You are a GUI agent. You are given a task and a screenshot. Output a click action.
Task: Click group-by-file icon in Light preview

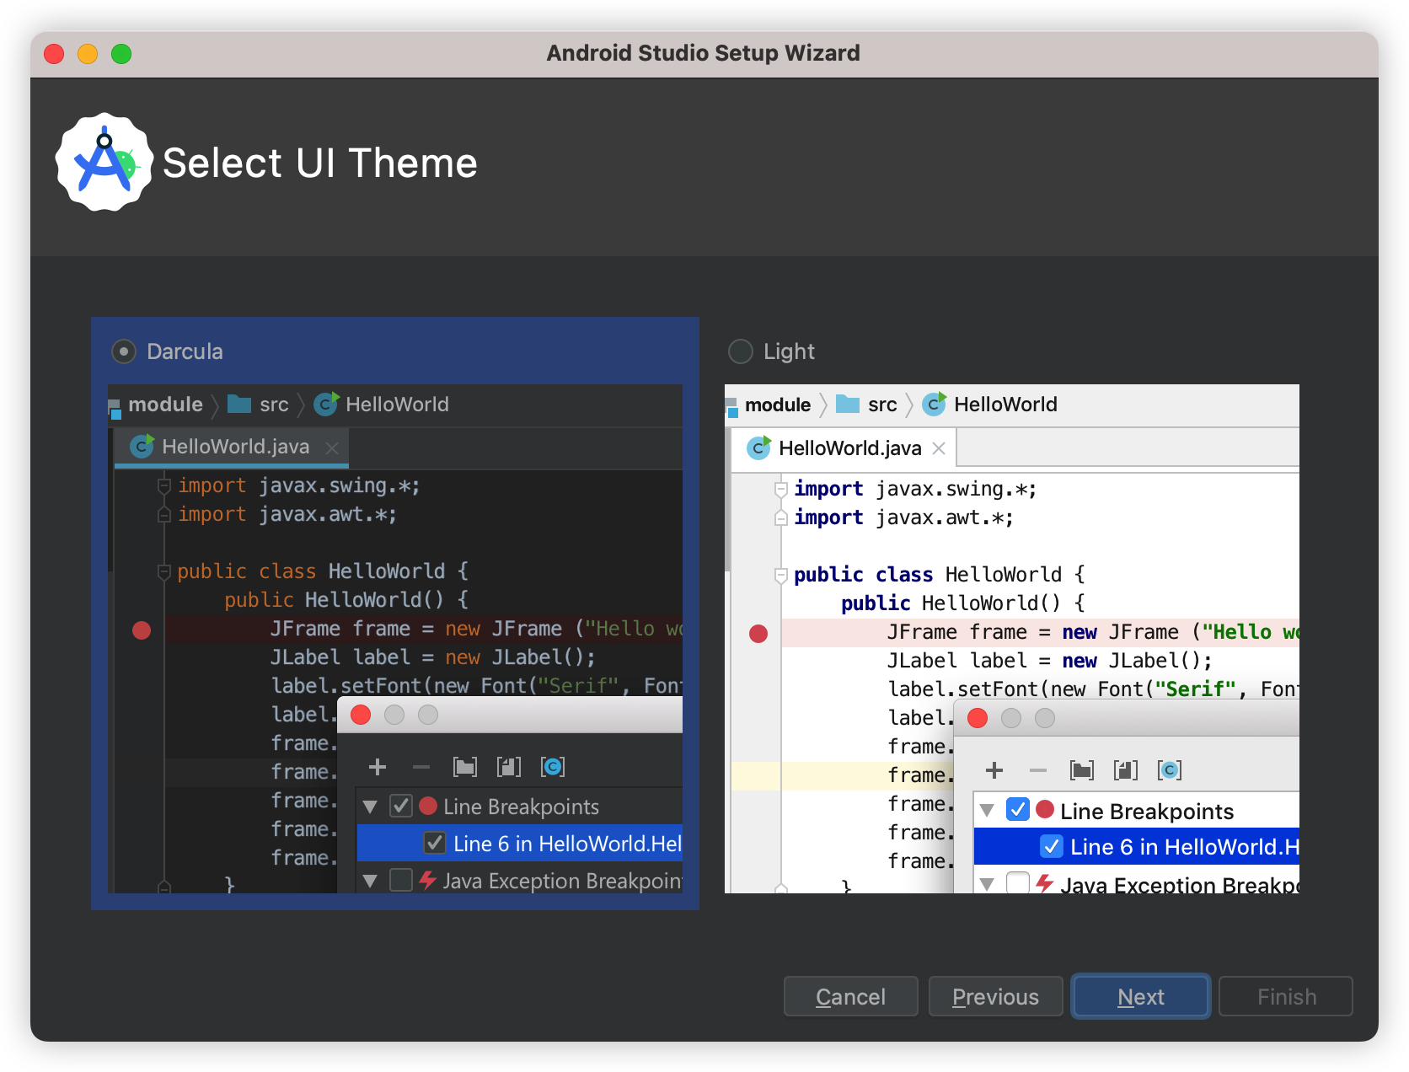point(1126,770)
